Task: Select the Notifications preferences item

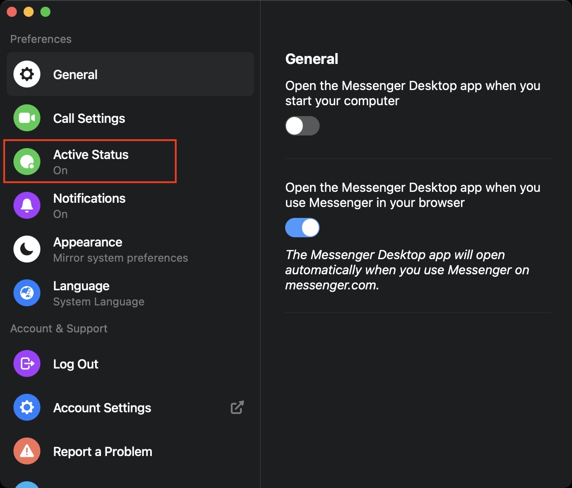Action: (89, 199)
